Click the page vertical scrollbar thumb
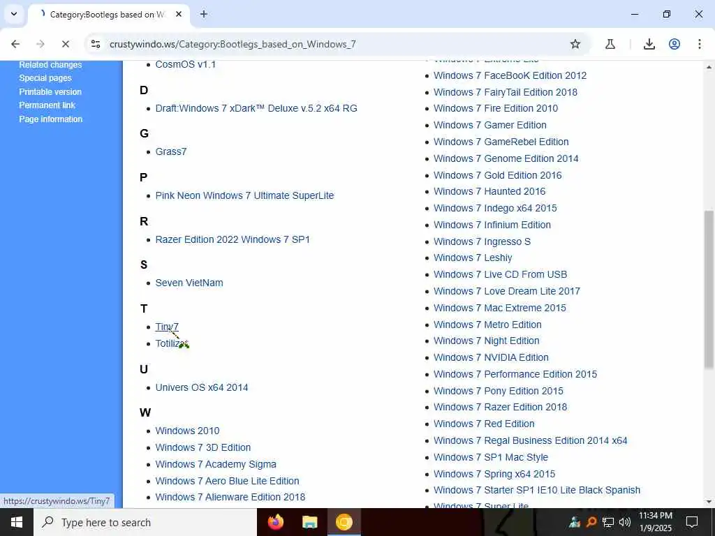This screenshot has width=715, height=536. pos(709,289)
